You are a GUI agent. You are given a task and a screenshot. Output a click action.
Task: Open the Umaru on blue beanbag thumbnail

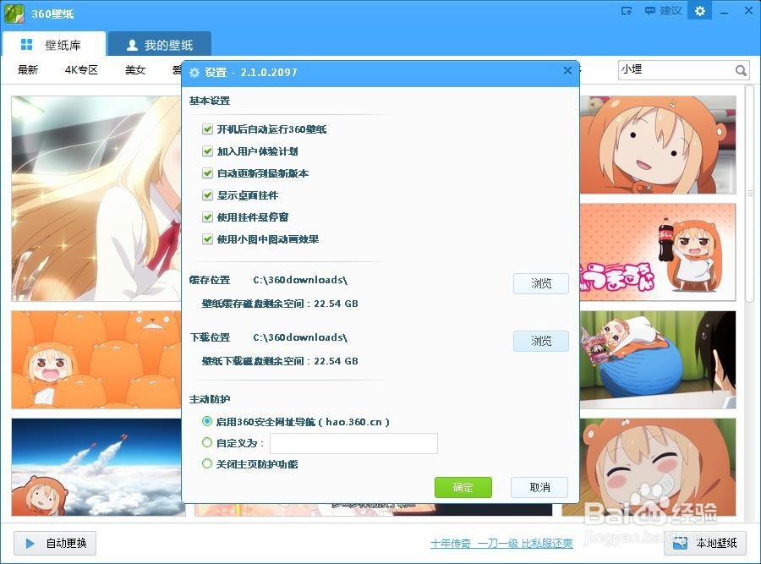658,359
